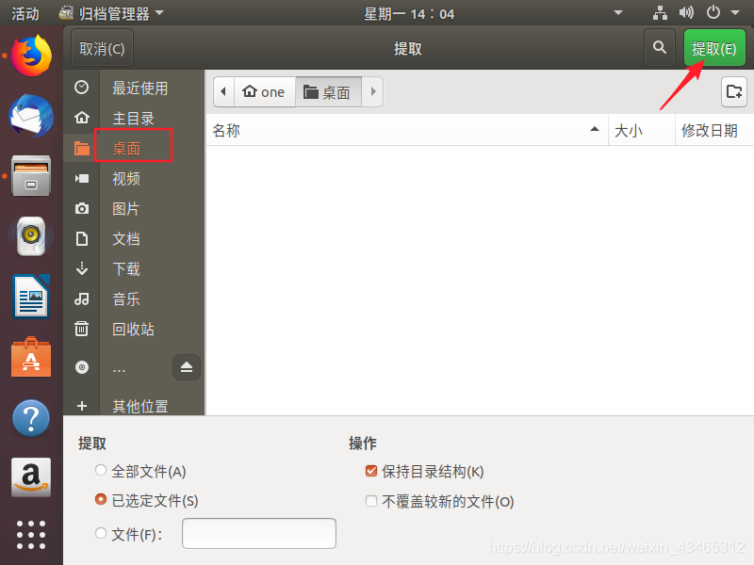Viewport: 754px width, 565px height.
Task: Click the left arrow of the path bar
Action: click(223, 91)
